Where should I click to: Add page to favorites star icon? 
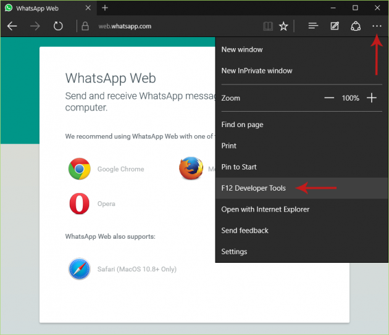click(283, 27)
